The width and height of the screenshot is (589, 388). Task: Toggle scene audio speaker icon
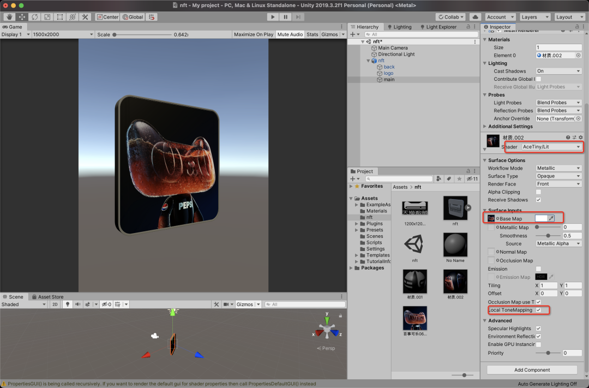point(78,304)
